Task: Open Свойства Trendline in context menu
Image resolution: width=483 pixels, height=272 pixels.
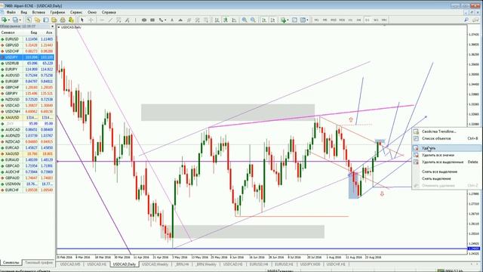Action: (445, 131)
